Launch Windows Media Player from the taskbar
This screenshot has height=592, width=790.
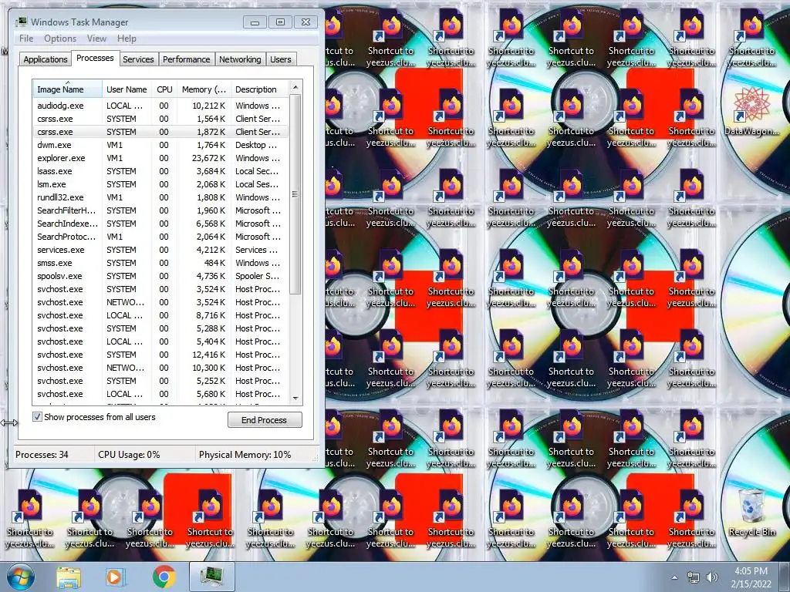tap(115, 577)
